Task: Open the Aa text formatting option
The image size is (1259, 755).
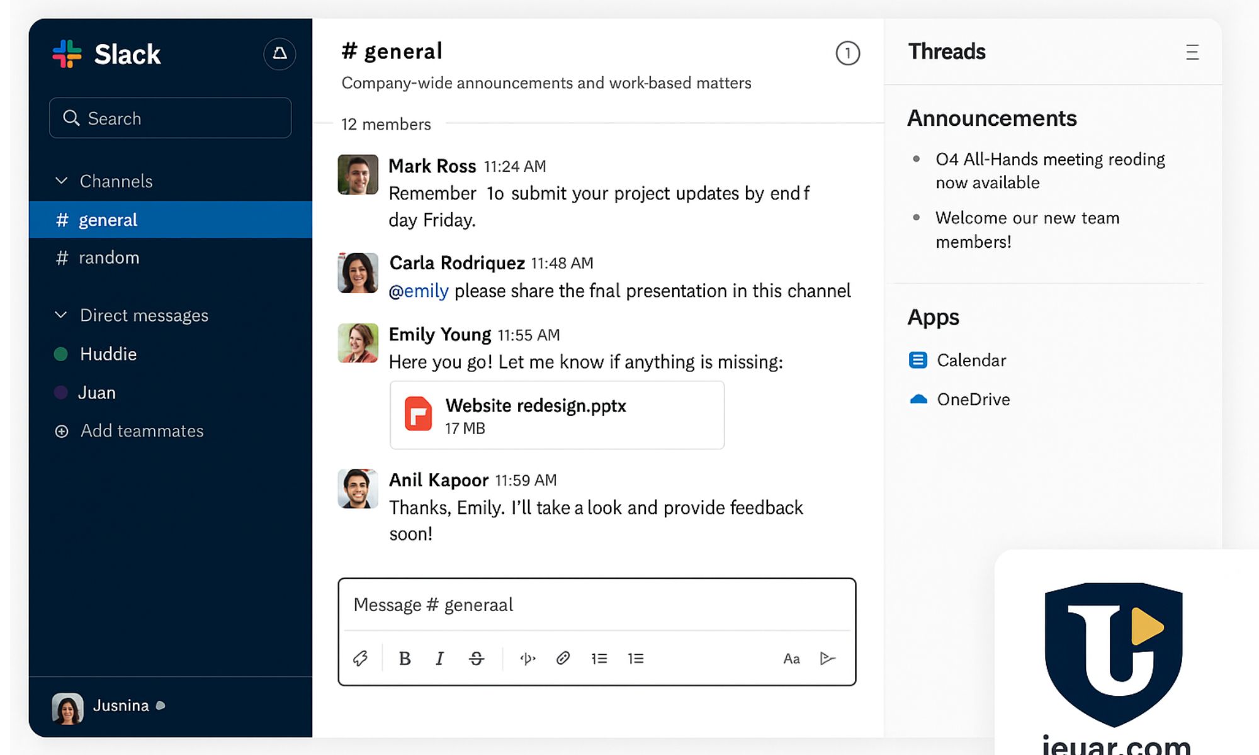Action: point(791,659)
